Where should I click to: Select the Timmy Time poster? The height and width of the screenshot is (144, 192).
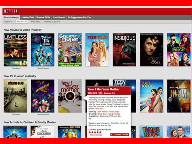[x=151, y=131]
